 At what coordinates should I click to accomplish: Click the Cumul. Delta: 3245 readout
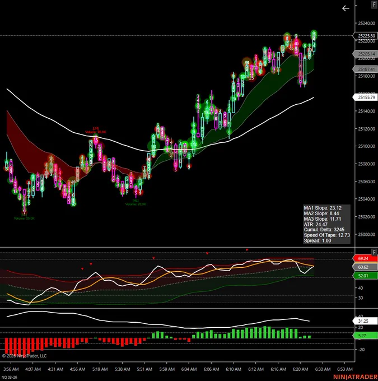click(x=324, y=230)
